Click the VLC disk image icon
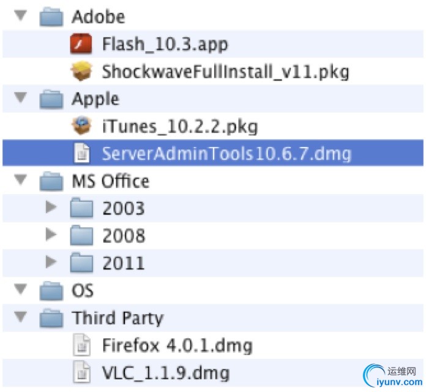426x392 pixels. coord(82,372)
